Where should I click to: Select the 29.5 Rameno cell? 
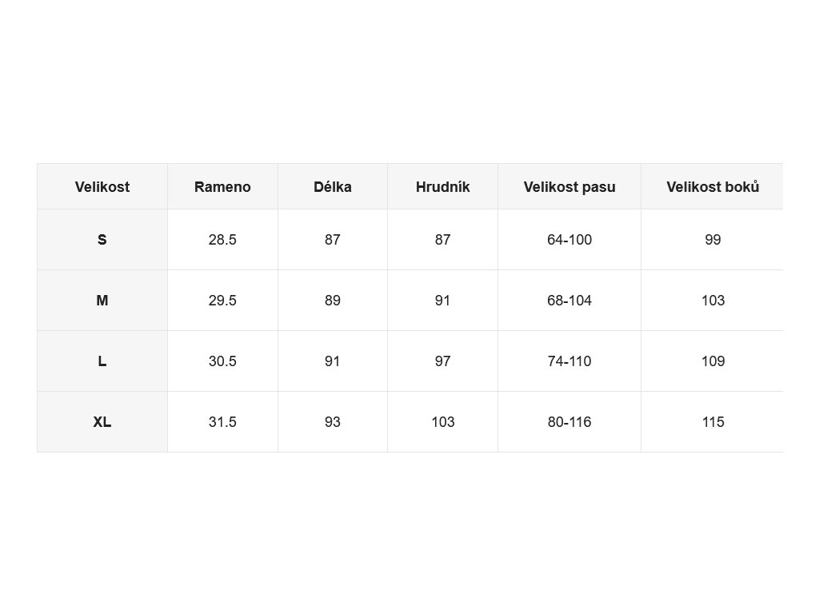click(x=222, y=301)
